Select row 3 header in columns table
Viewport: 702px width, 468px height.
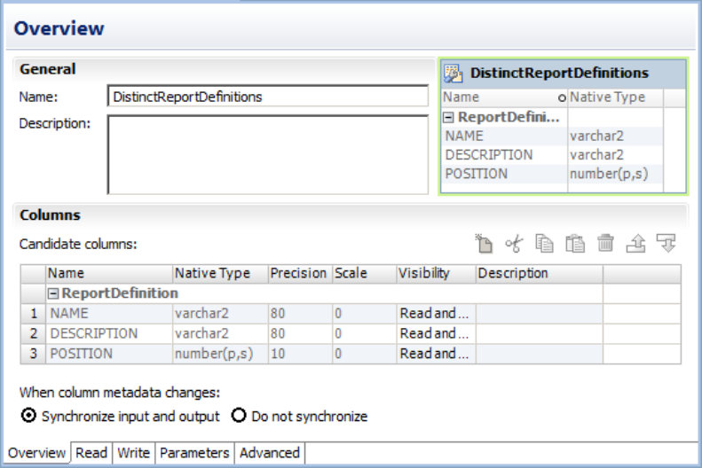[x=33, y=354]
